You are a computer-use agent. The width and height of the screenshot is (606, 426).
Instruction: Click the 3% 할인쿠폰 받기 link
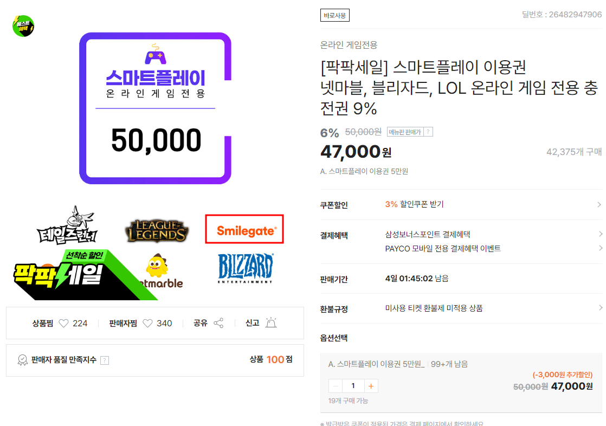(414, 204)
